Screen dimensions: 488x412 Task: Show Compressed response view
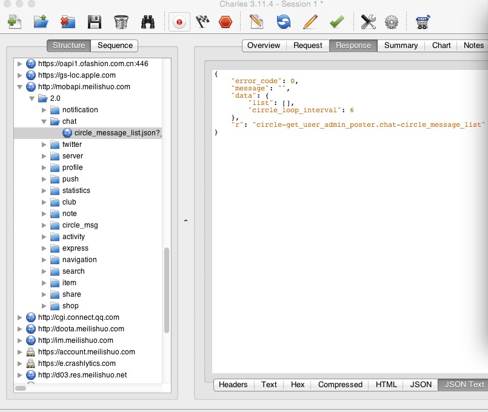(x=340, y=385)
